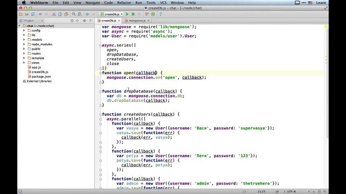Click the Redo toolbar icon

click(x=46, y=14)
